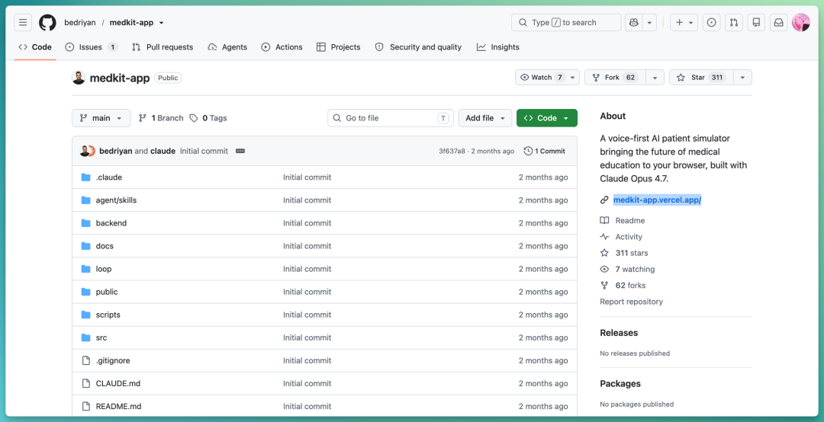Open commit hash 3f637a8
This screenshot has width=824, height=422.
(452, 151)
